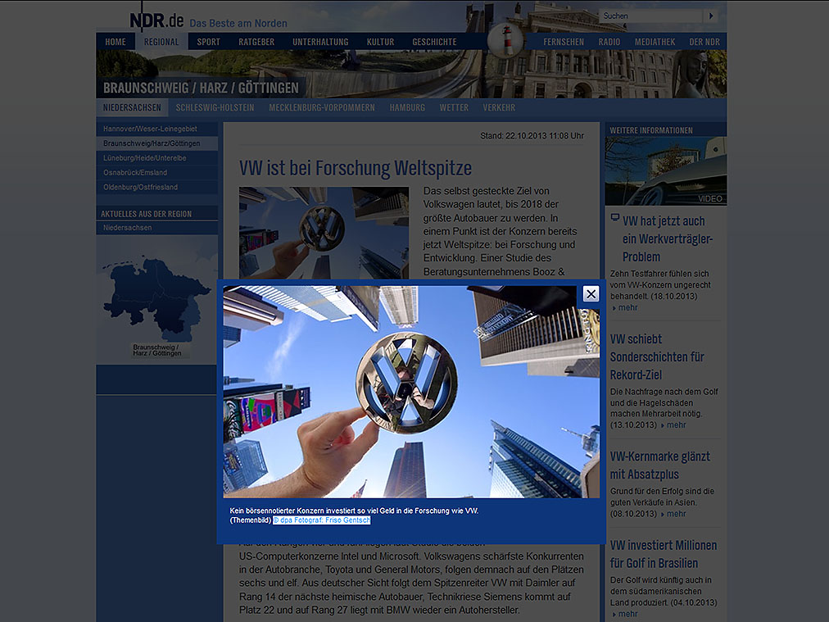Click the enlarged VW emblem photo
This screenshot has width=829, height=622.
[x=411, y=392]
